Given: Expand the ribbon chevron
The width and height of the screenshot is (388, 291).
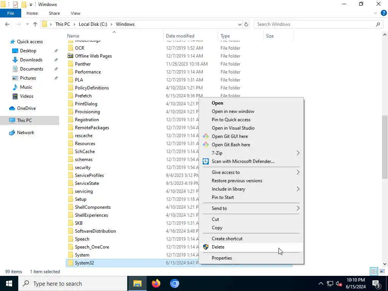Looking at the screenshot, I should [375, 13].
